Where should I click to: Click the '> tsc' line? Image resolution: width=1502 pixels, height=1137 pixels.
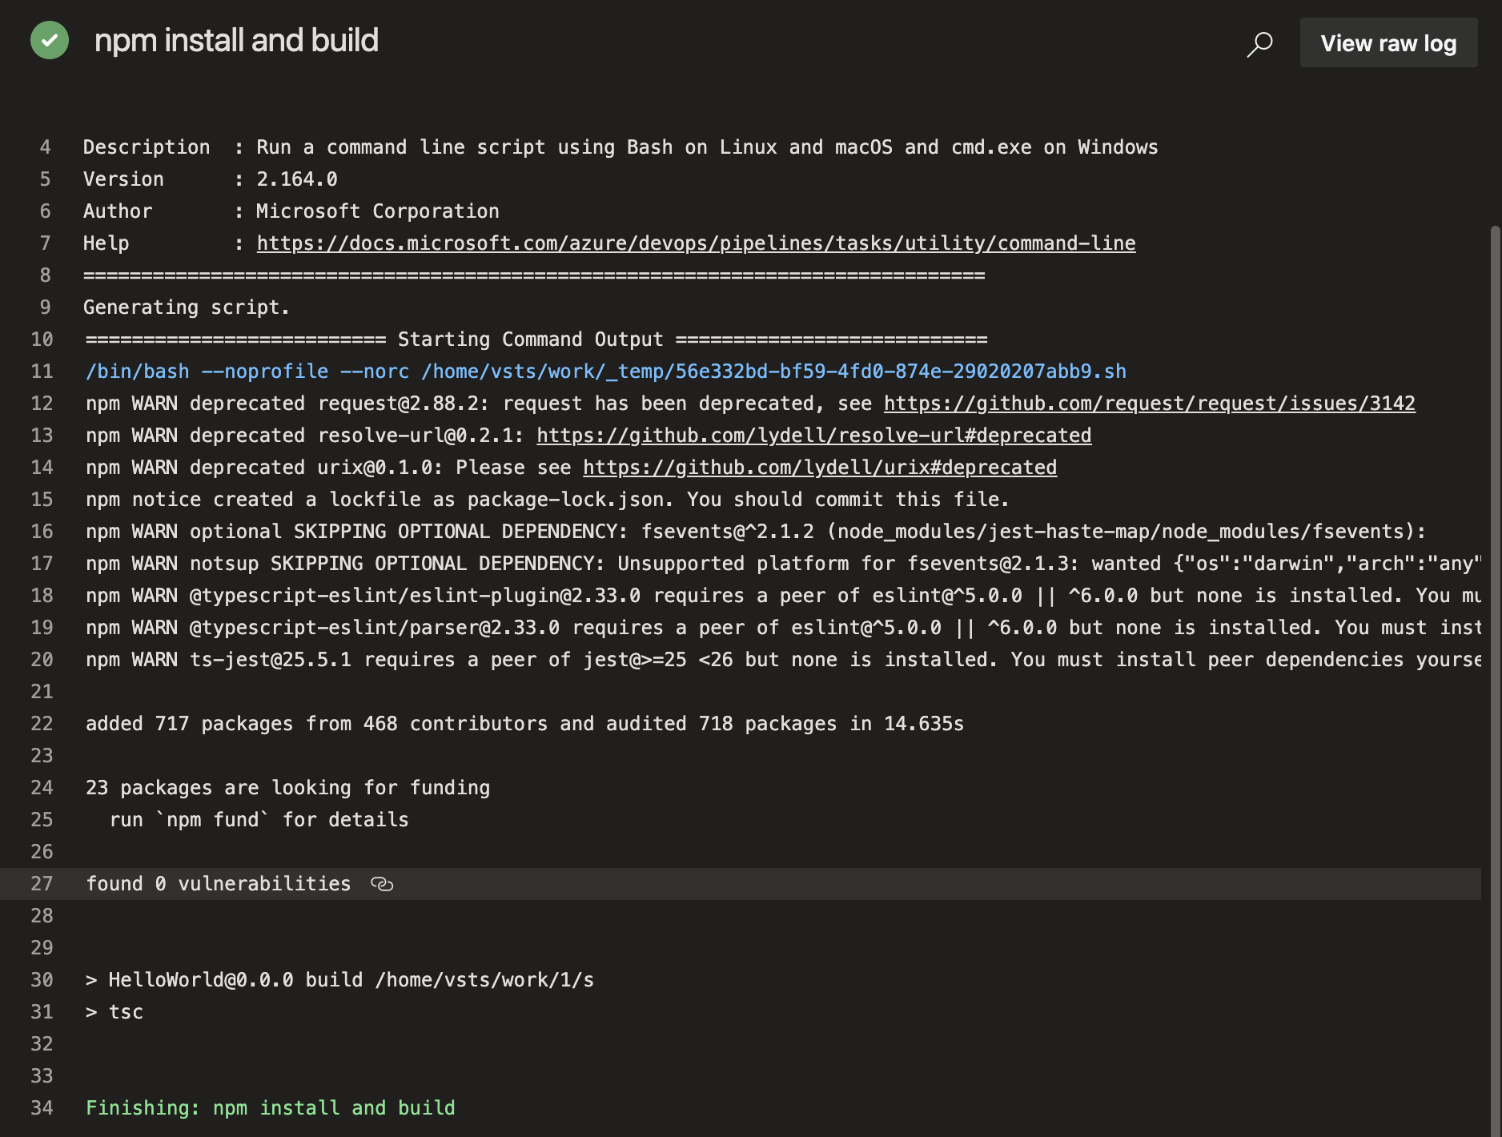click(114, 1012)
